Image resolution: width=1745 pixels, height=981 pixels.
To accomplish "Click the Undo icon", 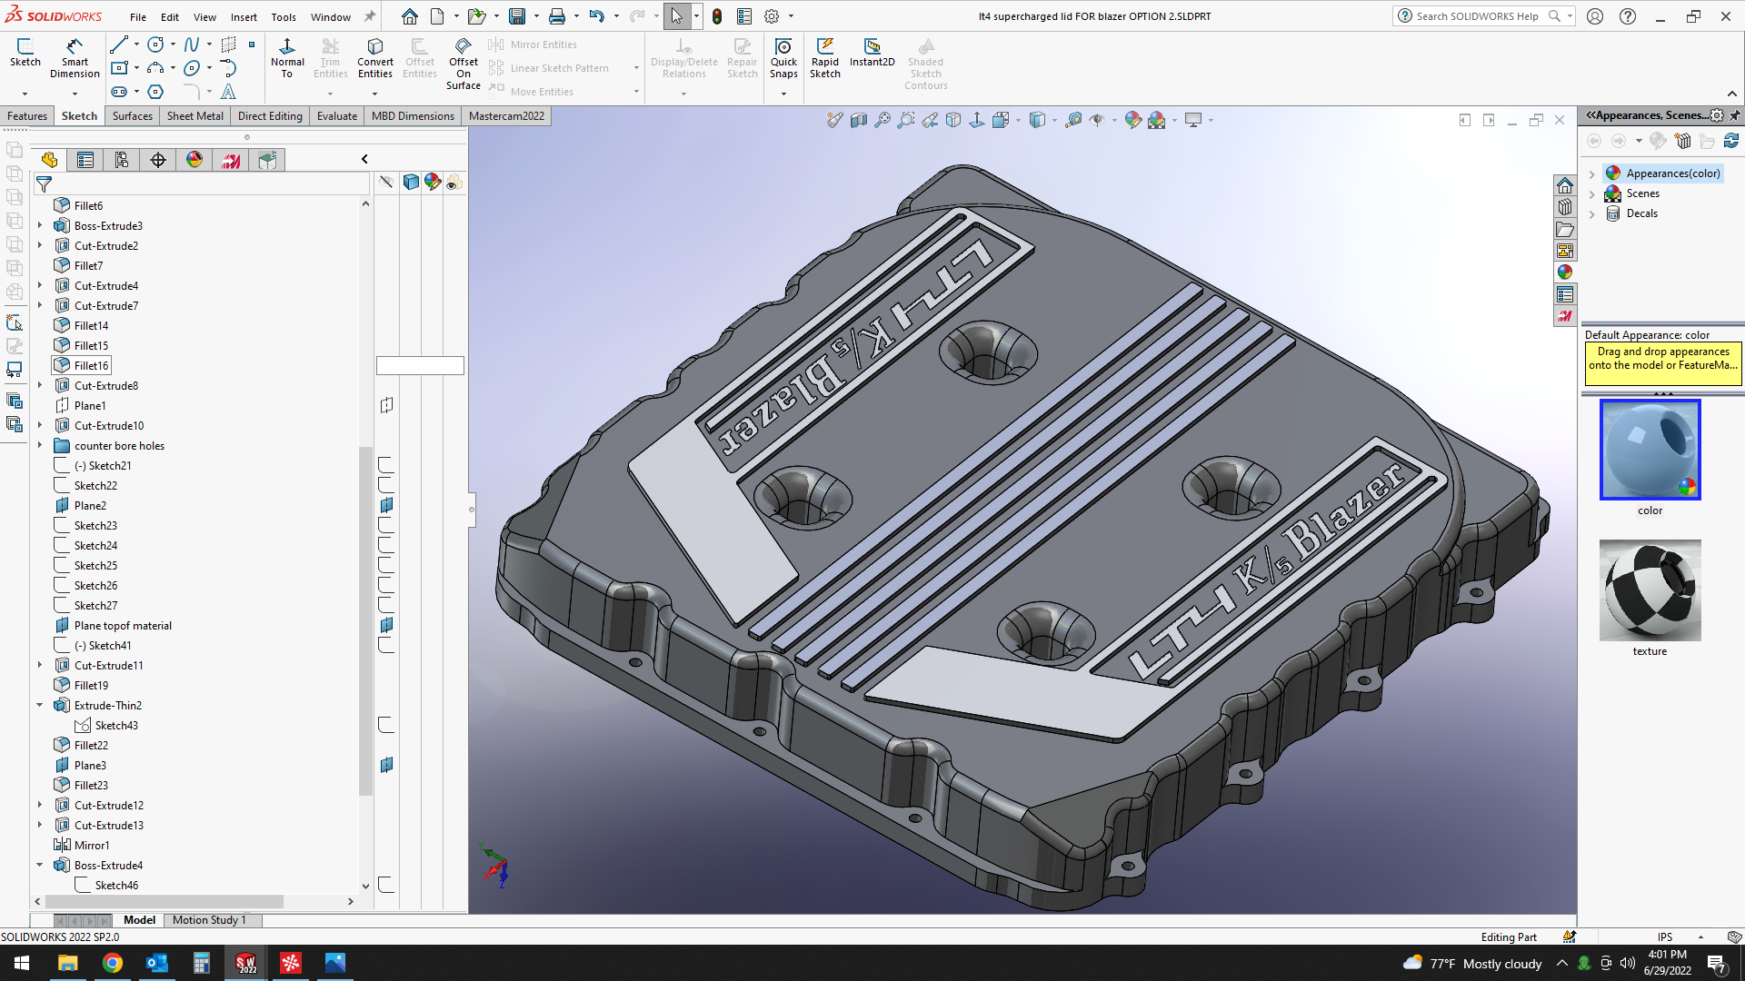I will coord(596,16).
